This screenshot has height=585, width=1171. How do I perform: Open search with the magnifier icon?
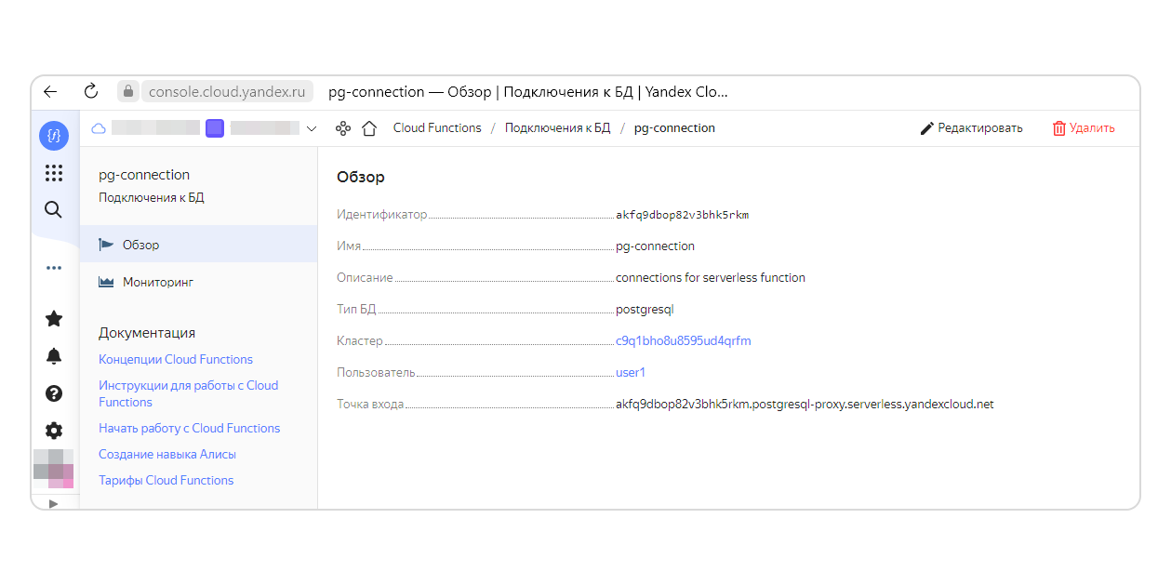54,210
